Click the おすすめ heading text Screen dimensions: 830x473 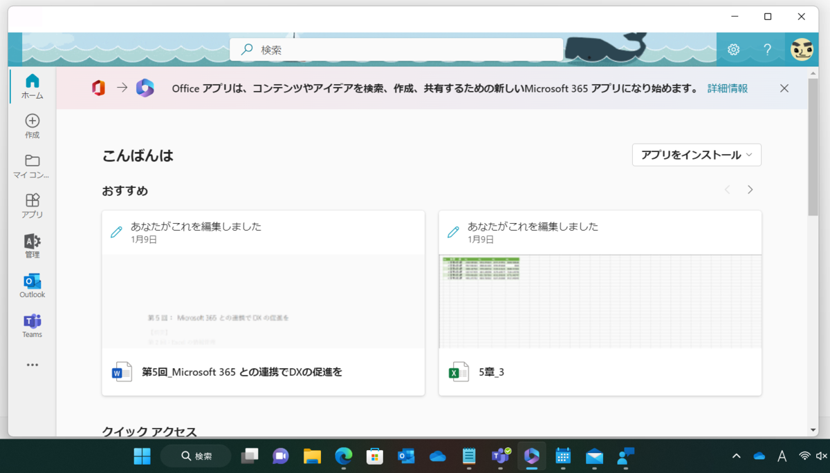pos(125,191)
